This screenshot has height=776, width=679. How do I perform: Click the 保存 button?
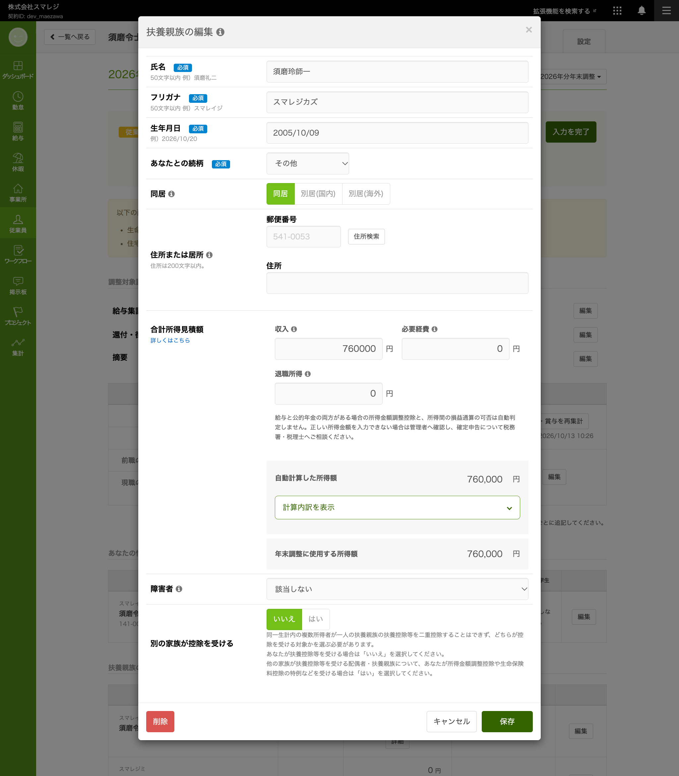coord(507,722)
